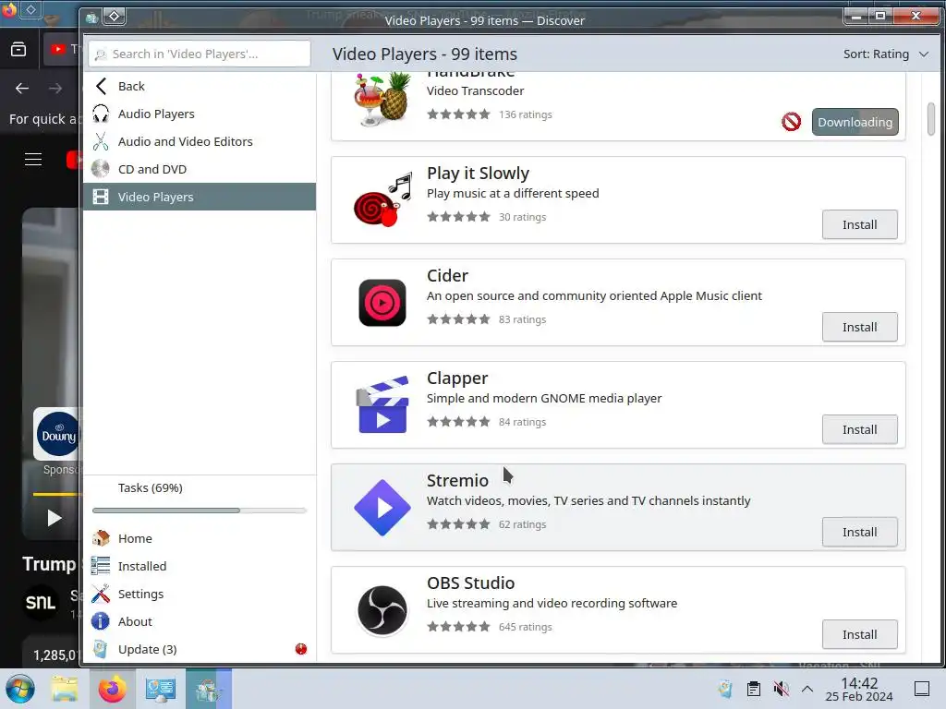Click red update notification badge

tap(301, 649)
